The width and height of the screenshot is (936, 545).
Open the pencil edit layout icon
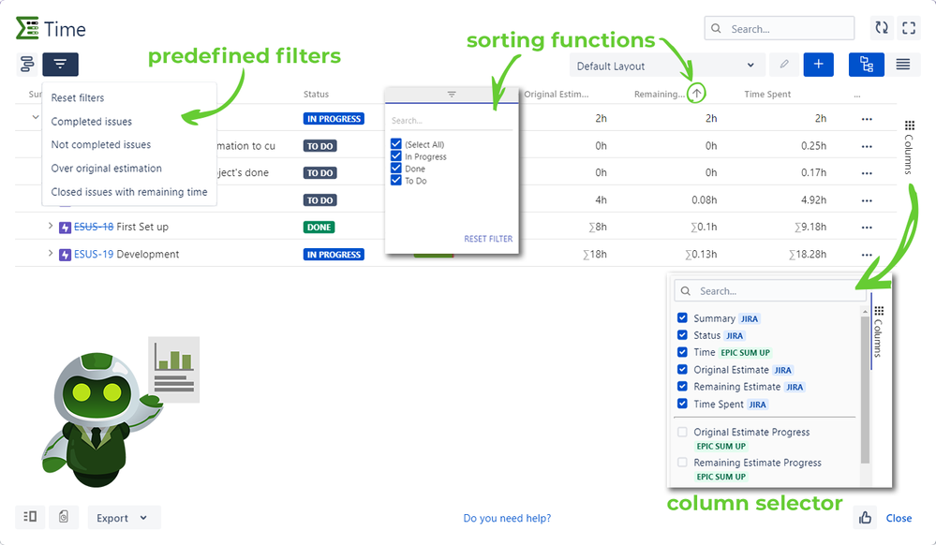pyautogui.click(x=783, y=65)
